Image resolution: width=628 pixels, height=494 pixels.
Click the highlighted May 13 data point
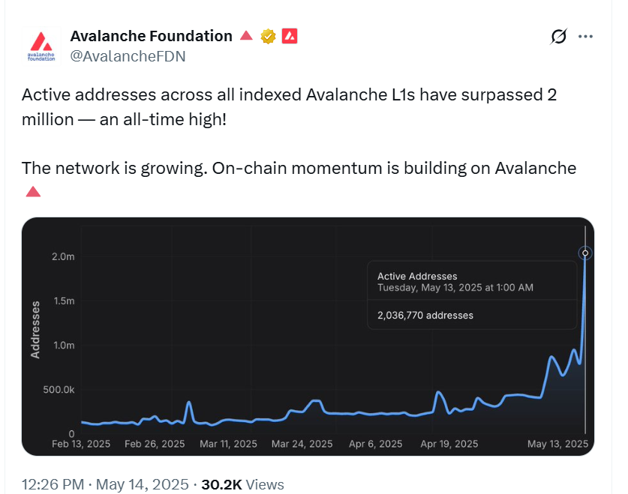coord(585,253)
